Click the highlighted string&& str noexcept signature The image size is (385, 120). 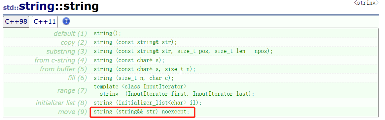[142, 112]
